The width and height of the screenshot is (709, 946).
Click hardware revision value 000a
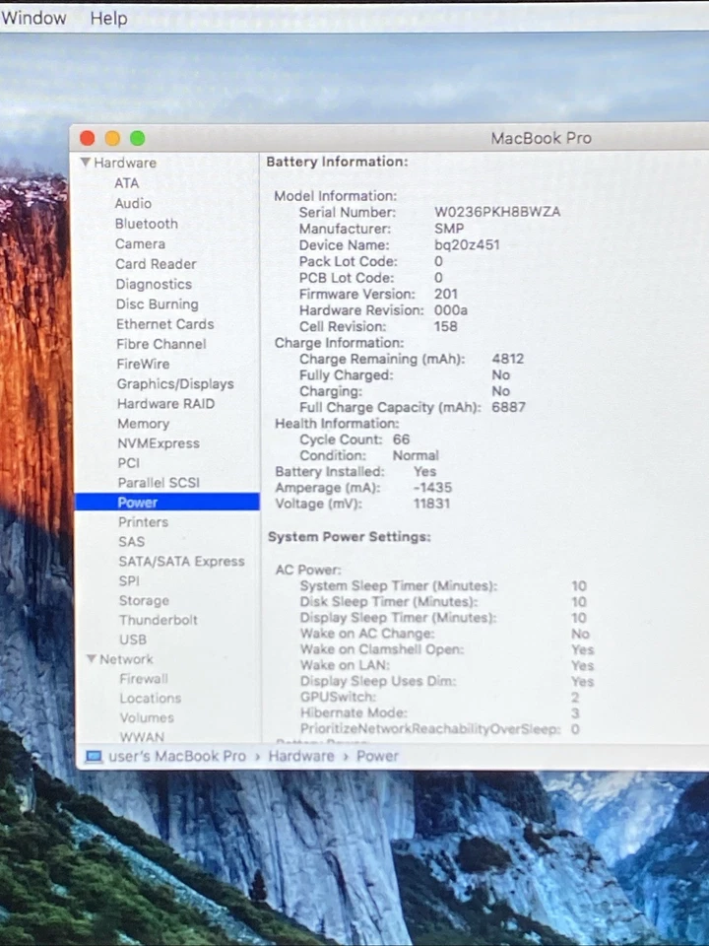point(451,310)
